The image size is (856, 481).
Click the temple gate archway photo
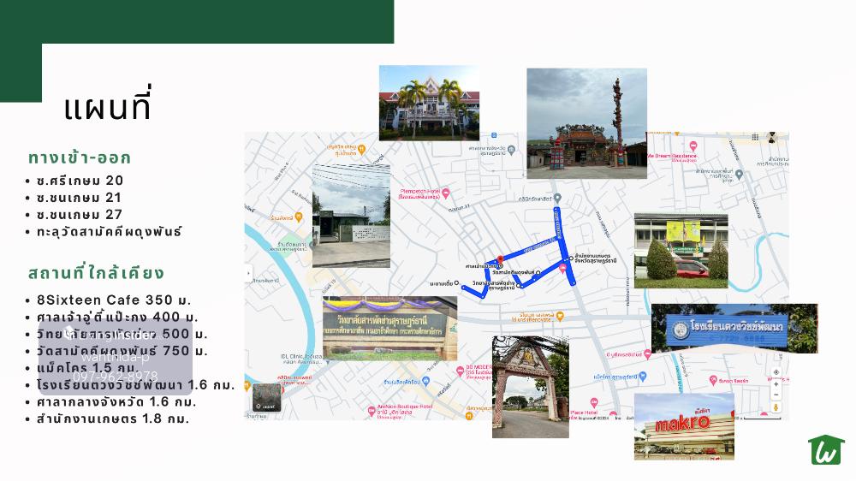point(530,386)
